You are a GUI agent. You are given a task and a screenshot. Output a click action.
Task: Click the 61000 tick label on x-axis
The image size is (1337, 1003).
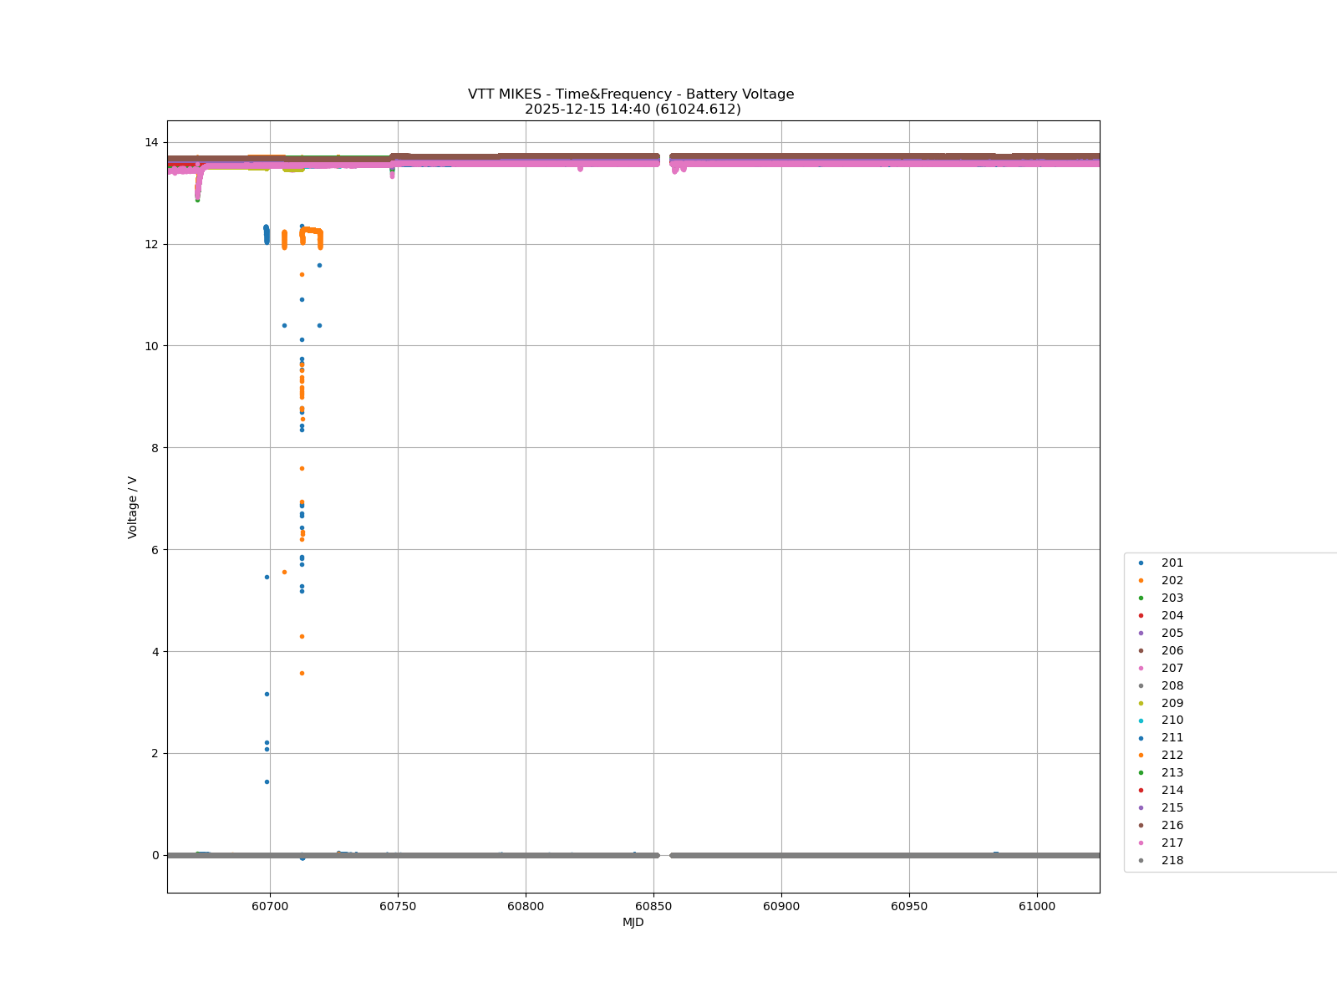[x=1037, y=907]
